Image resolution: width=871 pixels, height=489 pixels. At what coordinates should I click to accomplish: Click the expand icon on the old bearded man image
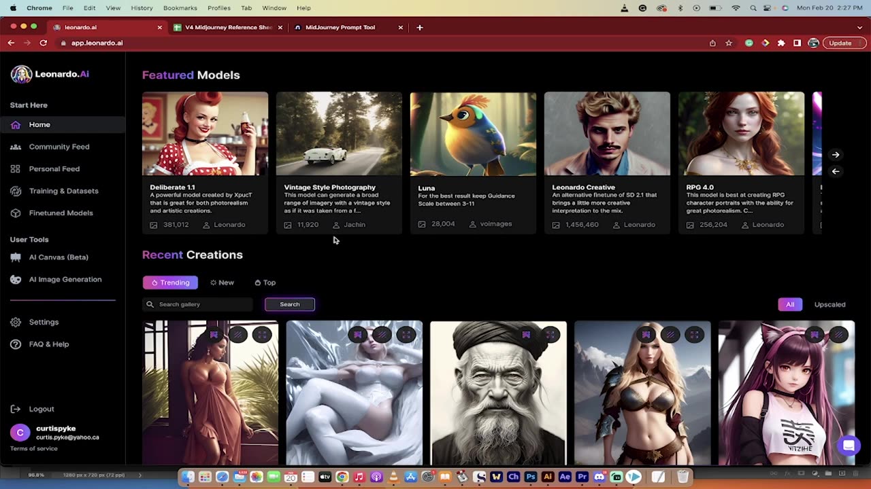click(x=550, y=334)
